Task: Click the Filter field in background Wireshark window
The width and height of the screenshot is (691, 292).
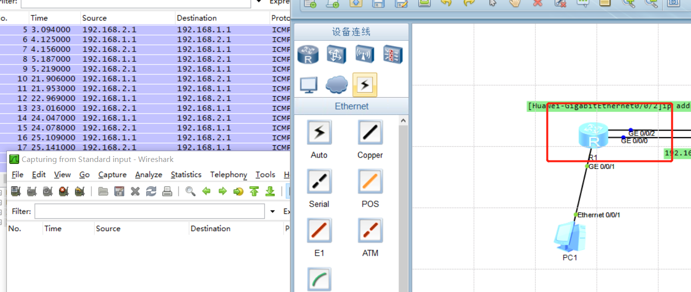Action: pos(136,3)
